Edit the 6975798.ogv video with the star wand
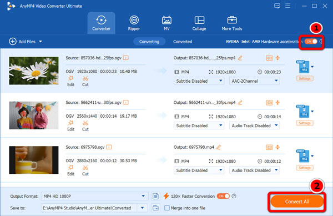This screenshot has width=333, height=216. click(70, 170)
